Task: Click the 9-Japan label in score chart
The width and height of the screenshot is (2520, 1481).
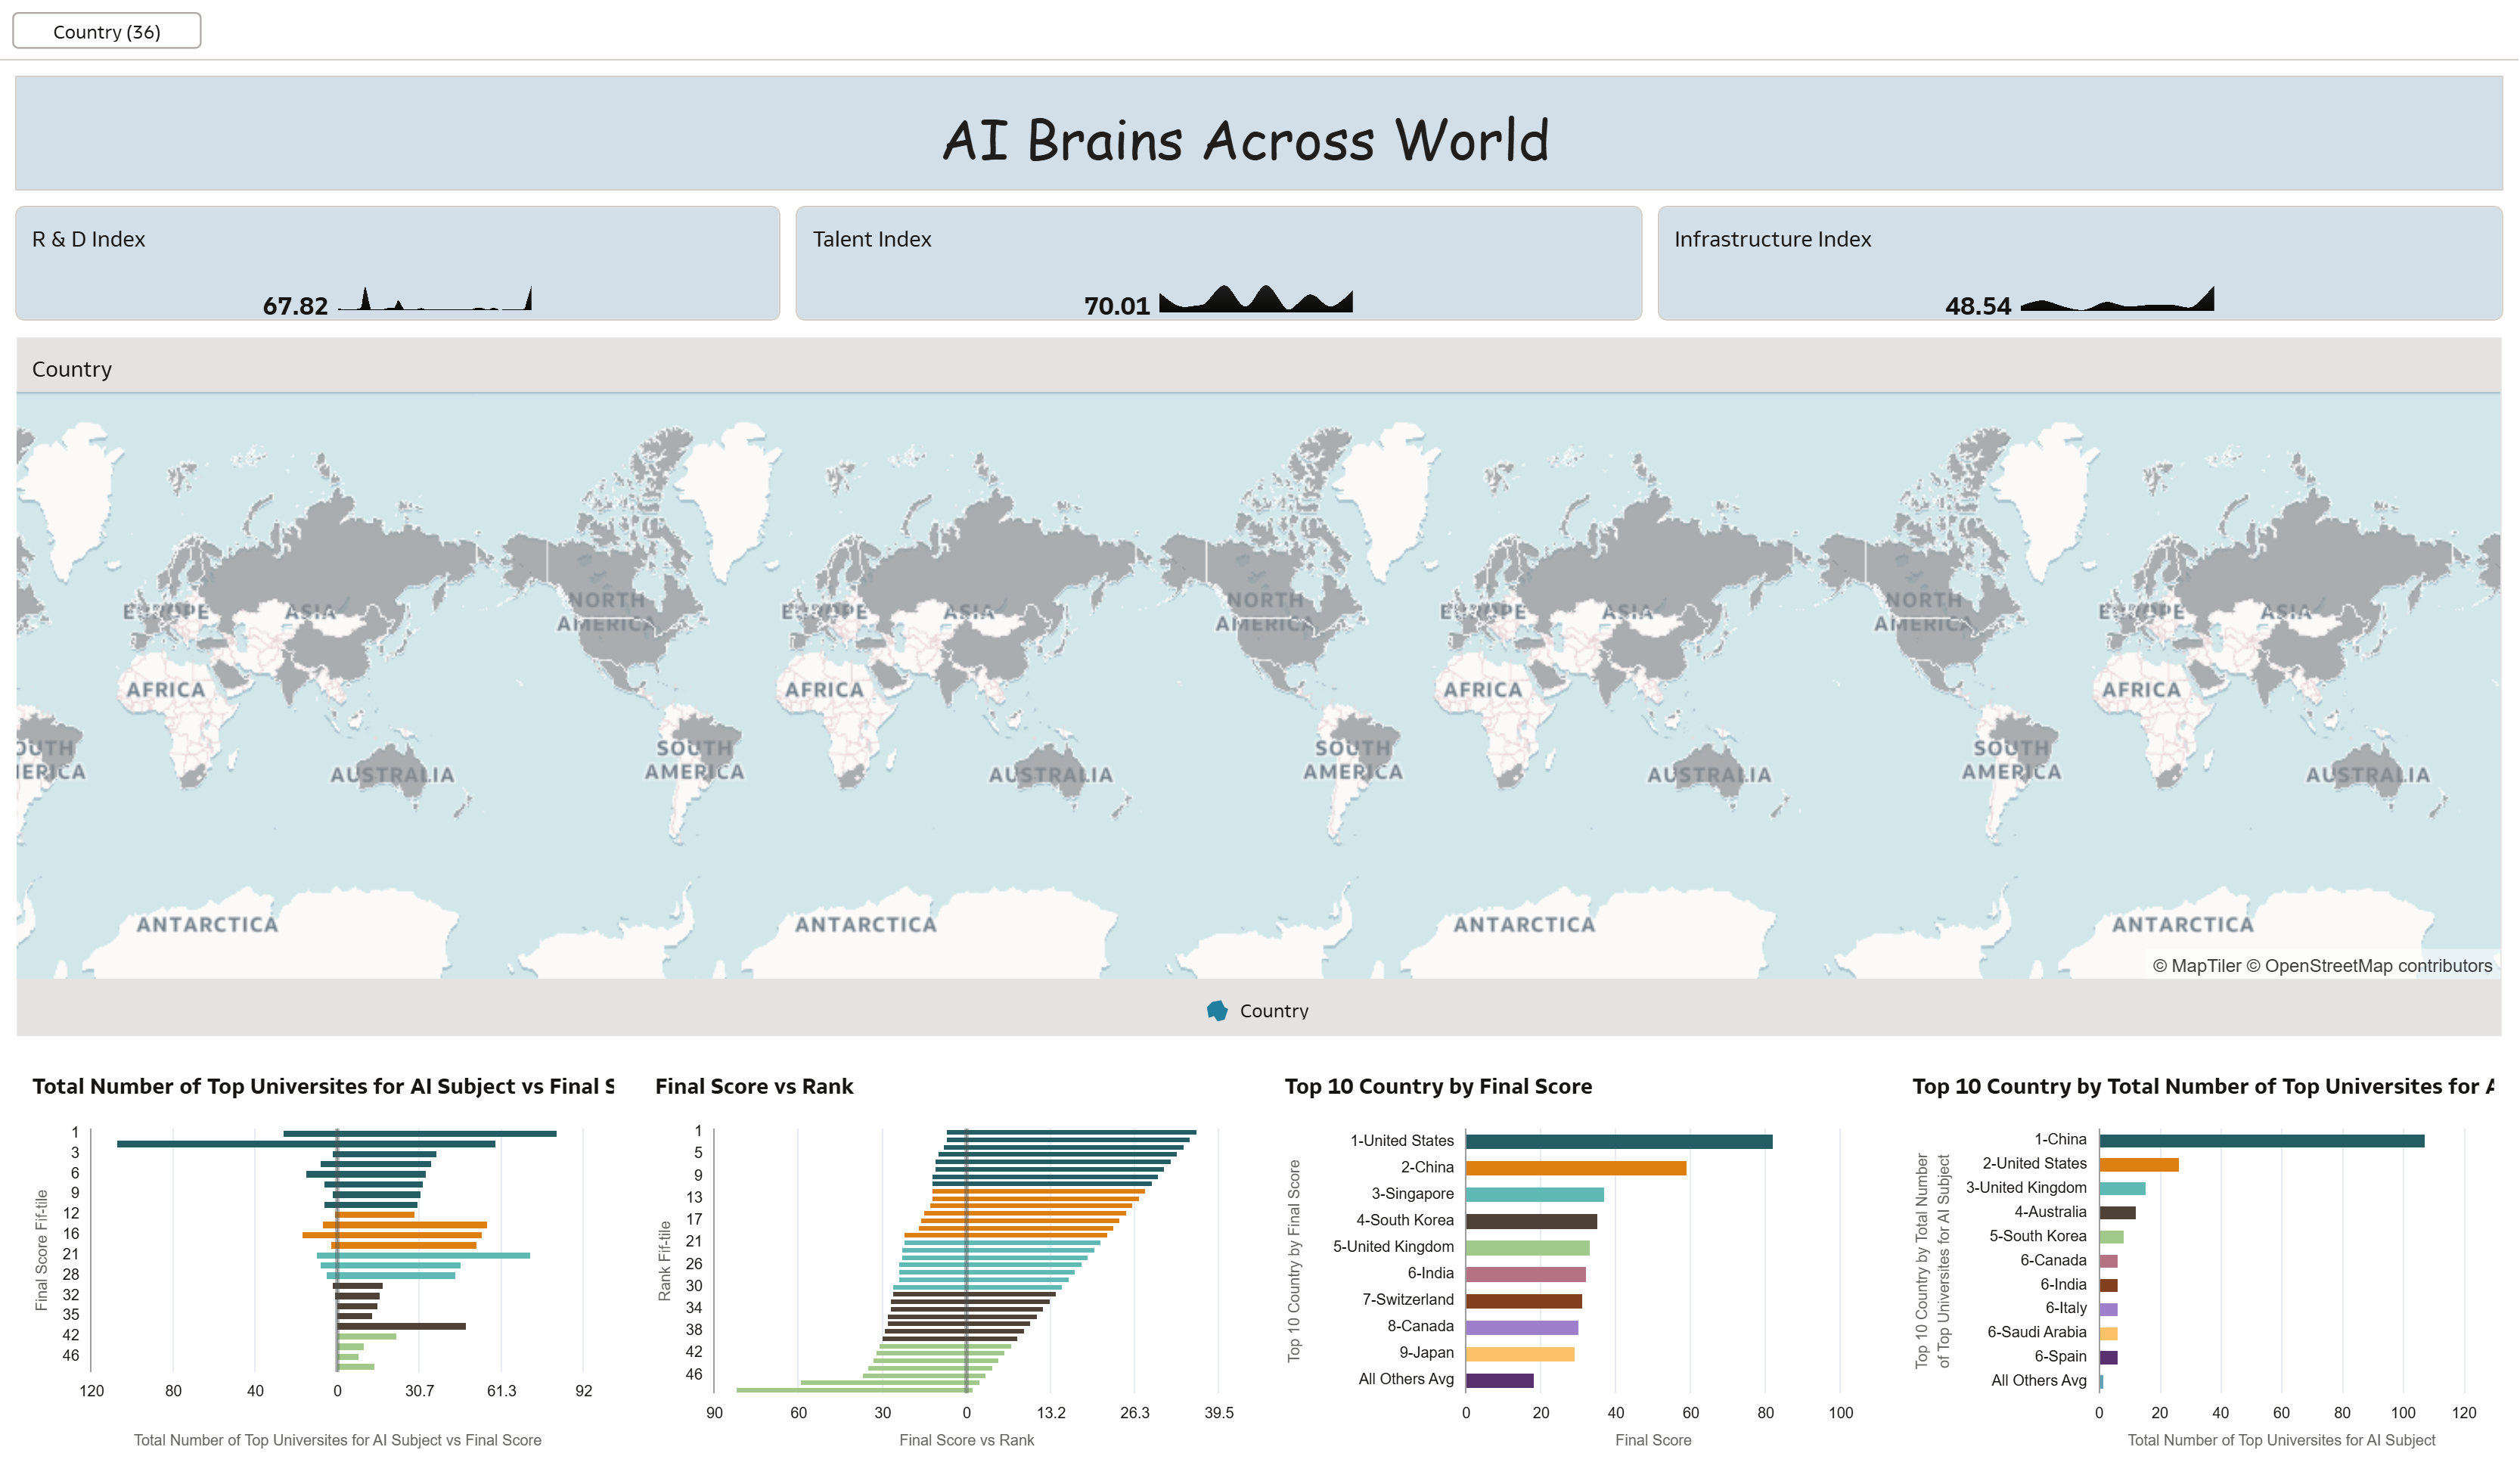Action: tap(1426, 1353)
